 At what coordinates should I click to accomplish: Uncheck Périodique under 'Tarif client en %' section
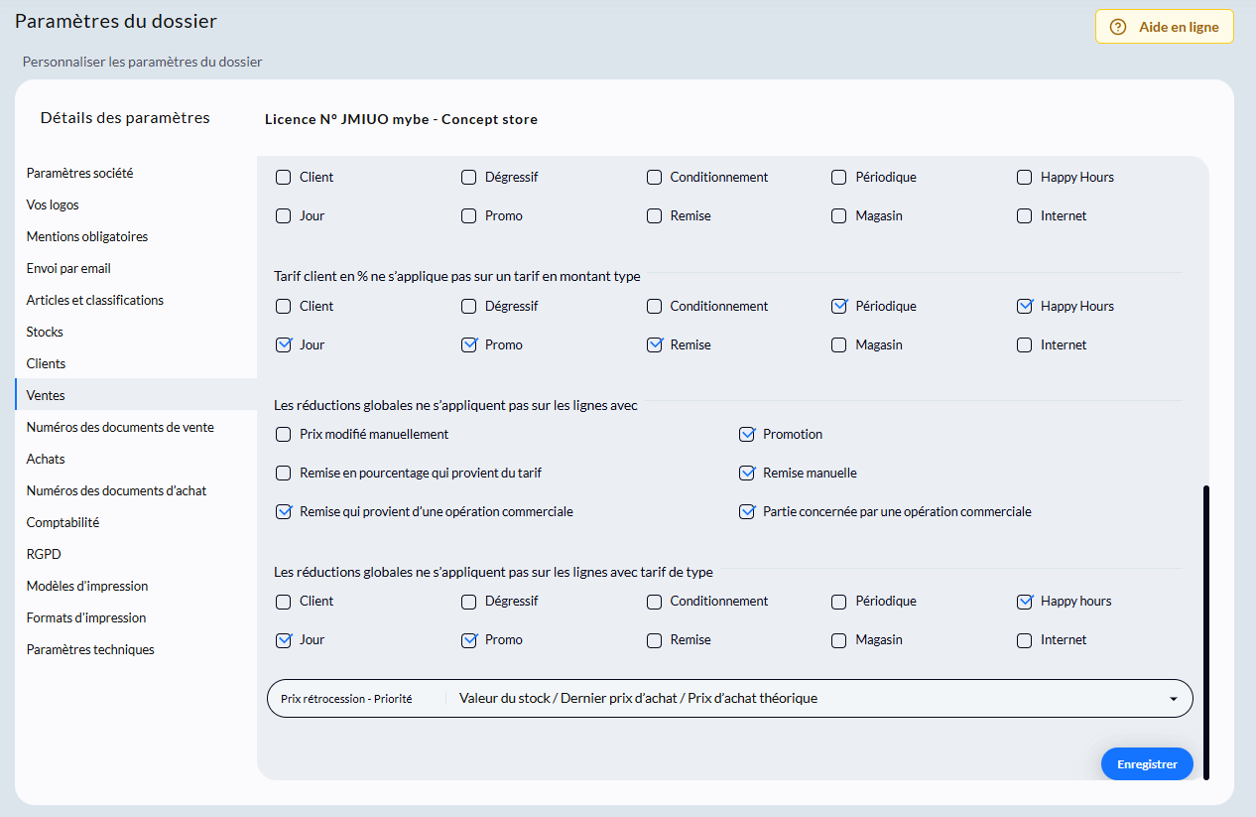pos(839,306)
